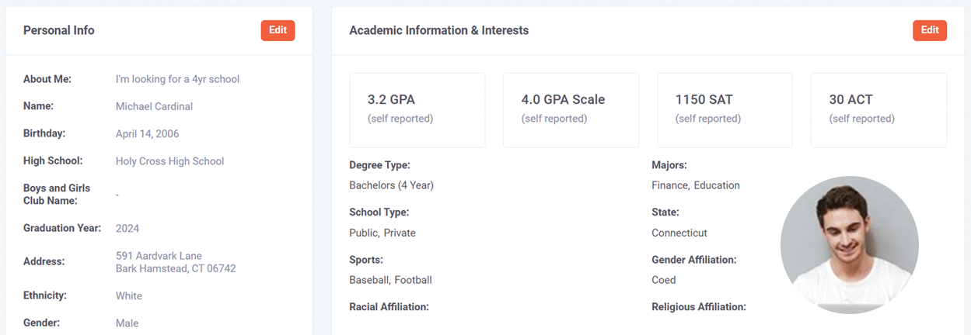Viewport: 971px width, 335px height.
Task: Click the About Me description text
Action: [177, 79]
